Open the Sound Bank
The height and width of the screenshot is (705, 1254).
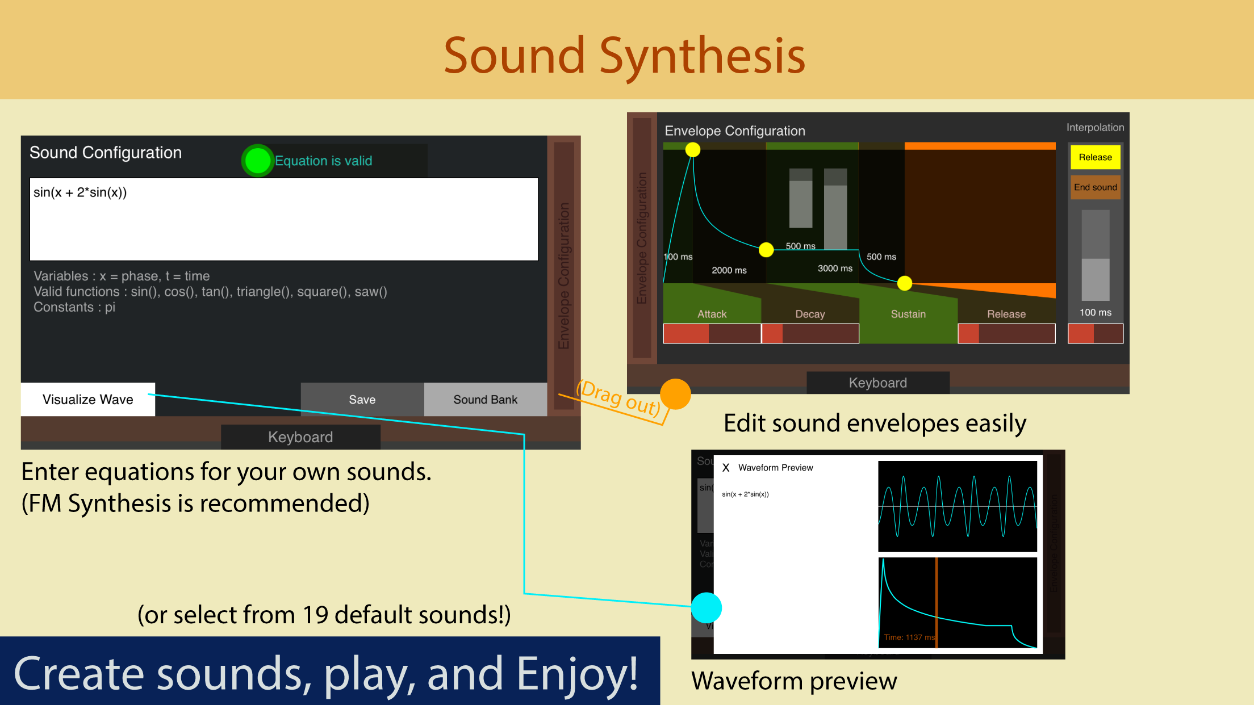pos(486,400)
